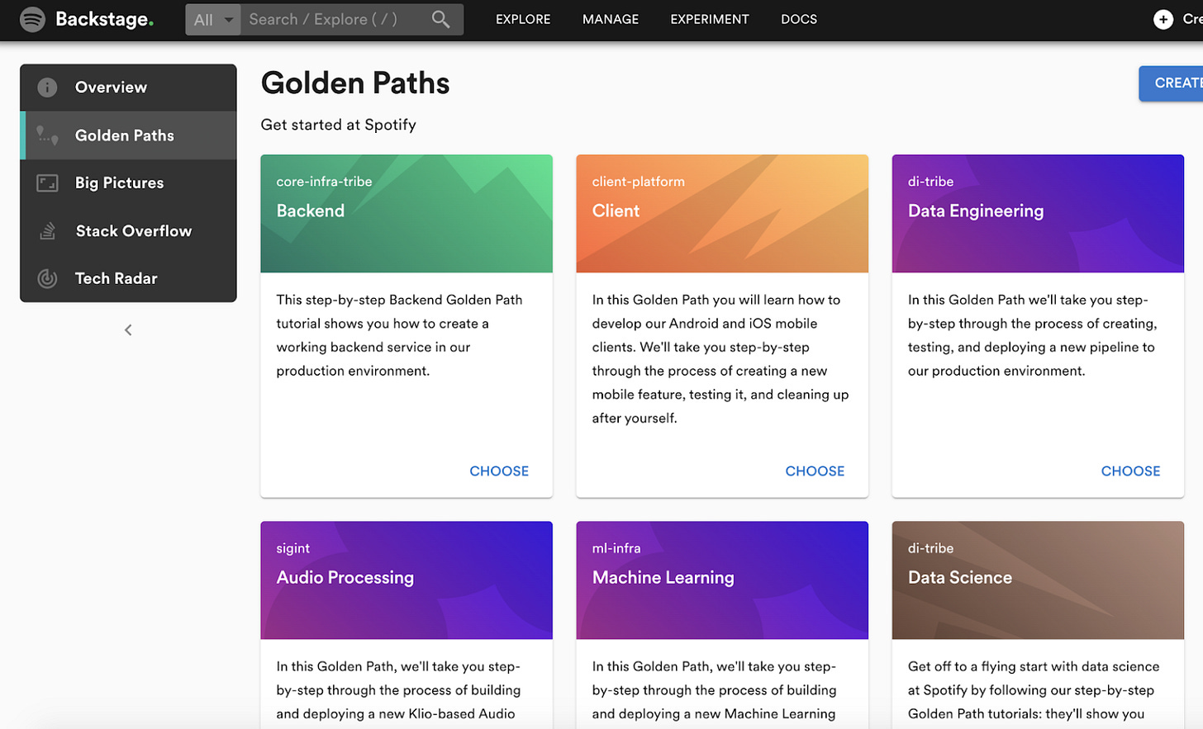Click the Spotify Backstage logo icon
This screenshot has width=1203, height=729.
pos(32,19)
